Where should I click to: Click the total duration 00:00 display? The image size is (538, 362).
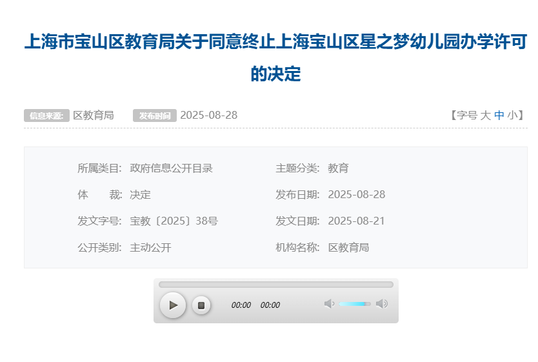(270, 305)
